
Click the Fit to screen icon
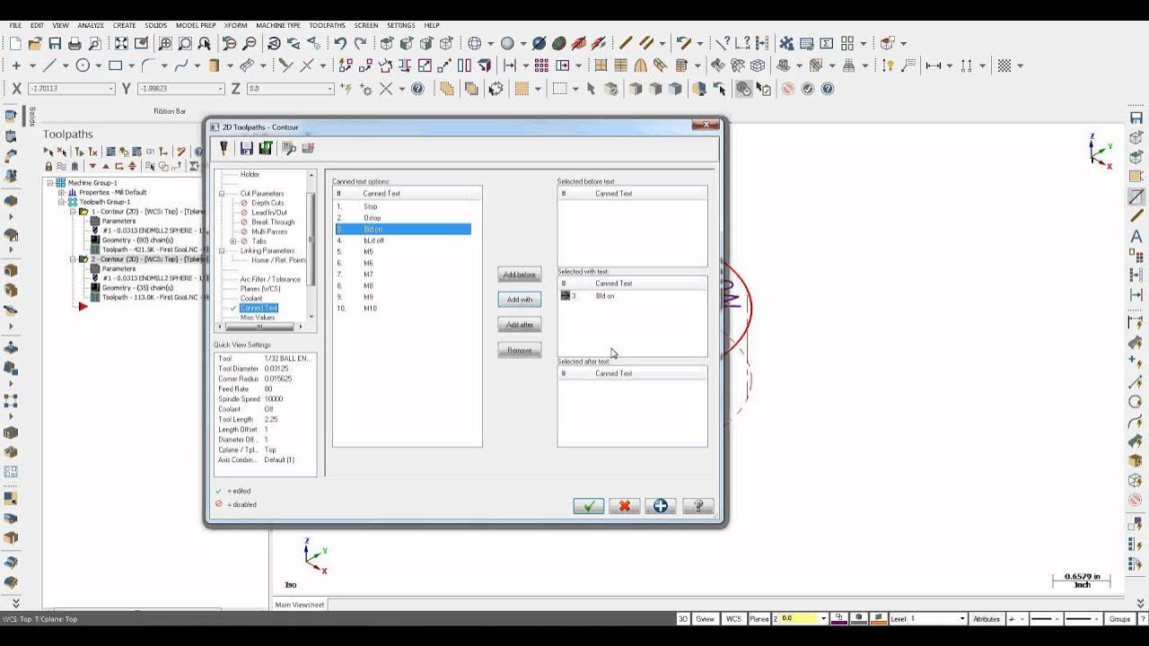121,43
